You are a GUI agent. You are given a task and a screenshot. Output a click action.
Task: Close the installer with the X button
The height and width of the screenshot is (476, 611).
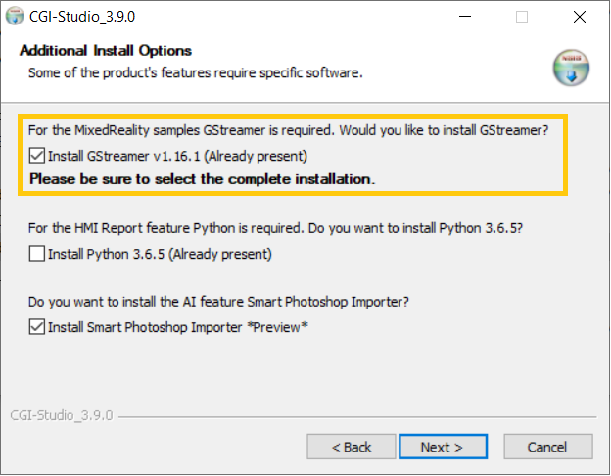pyautogui.click(x=579, y=17)
